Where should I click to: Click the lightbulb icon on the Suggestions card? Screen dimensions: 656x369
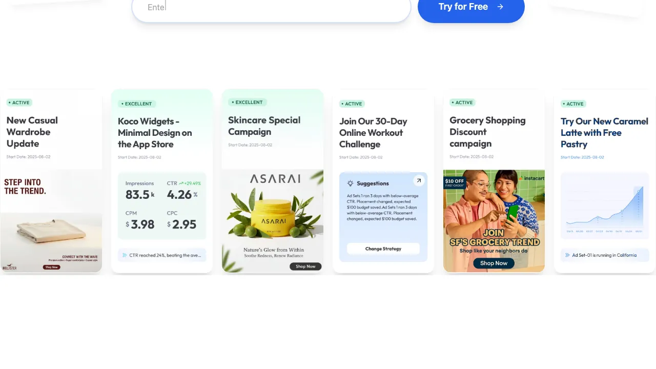point(350,183)
